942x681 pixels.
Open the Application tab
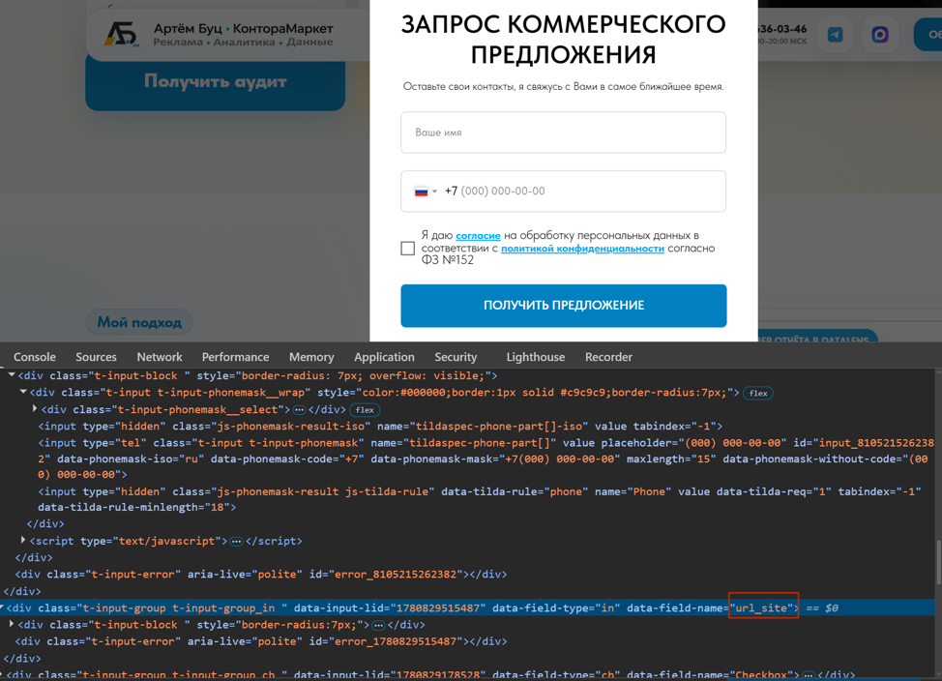pos(385,356)
